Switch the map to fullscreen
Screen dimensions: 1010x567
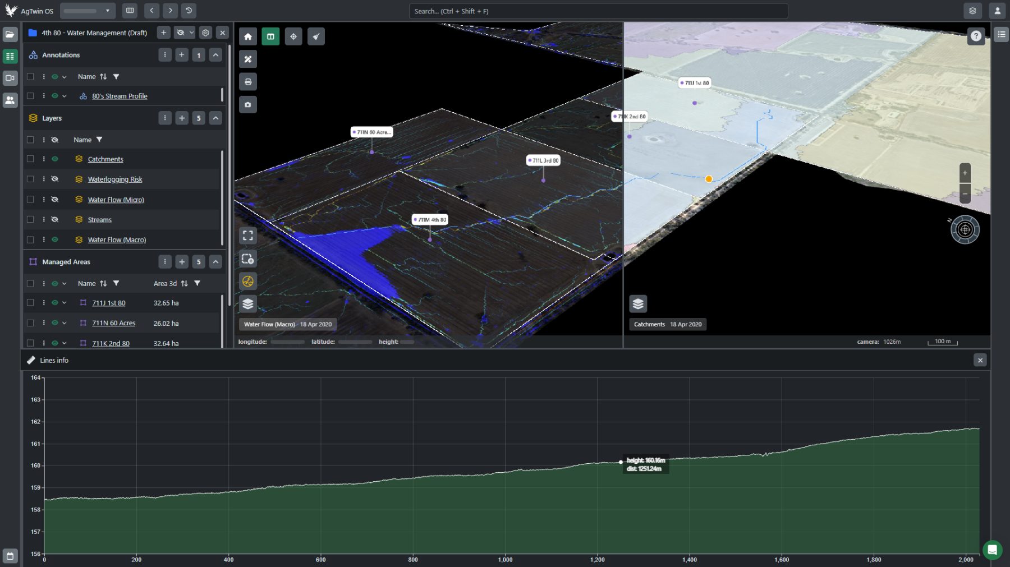click(x=248, y=236)
